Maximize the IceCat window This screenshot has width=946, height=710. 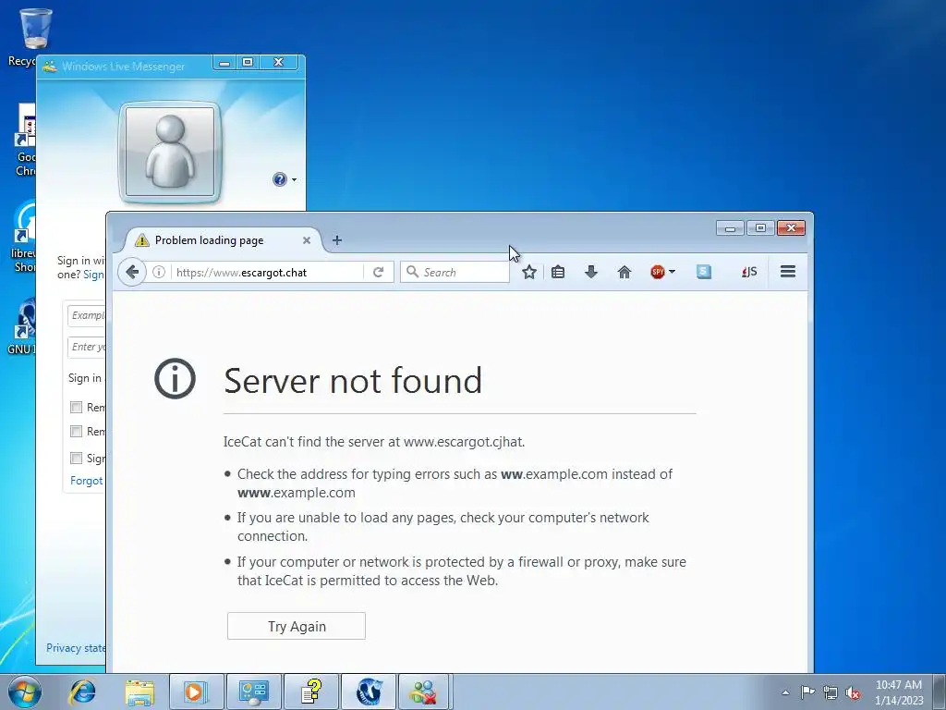761,228
